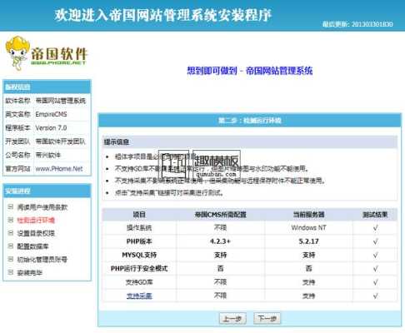
Task: Click the 5.2.17 current PHP version
Action: [x=308, y=241]
